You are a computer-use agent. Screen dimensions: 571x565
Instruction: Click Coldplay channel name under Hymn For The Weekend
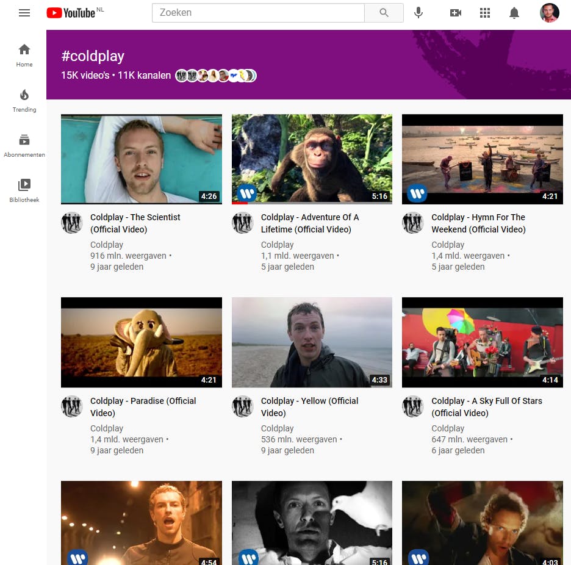[x=448, y=245]
